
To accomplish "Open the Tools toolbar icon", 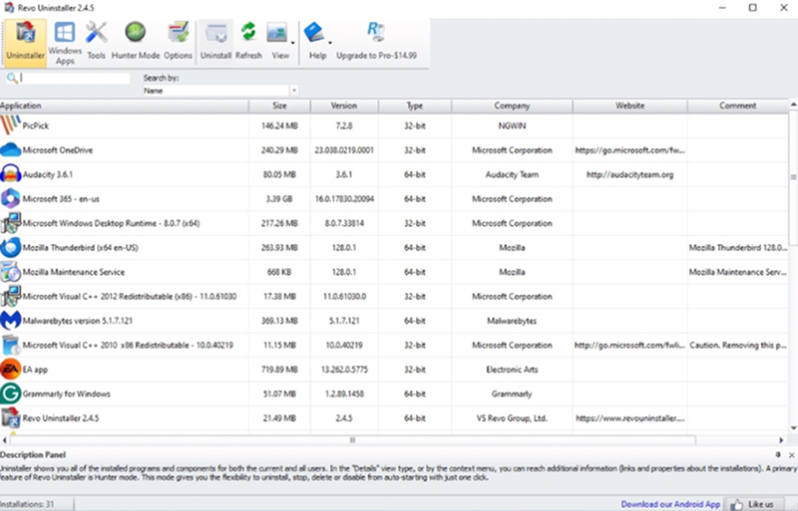I will pyautogui.click(x=96, y=41).
